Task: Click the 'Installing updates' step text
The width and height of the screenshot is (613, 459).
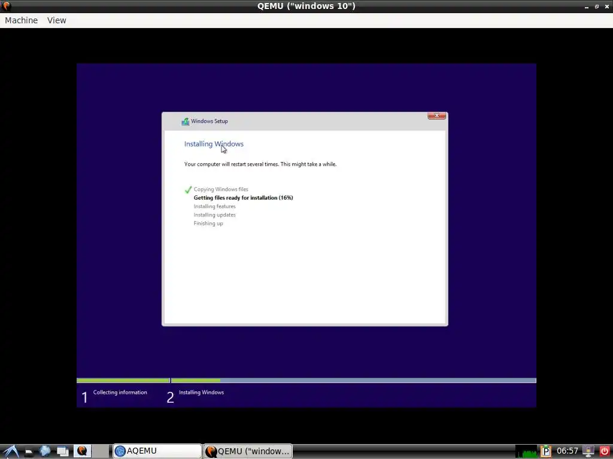Action: point(215,215)
